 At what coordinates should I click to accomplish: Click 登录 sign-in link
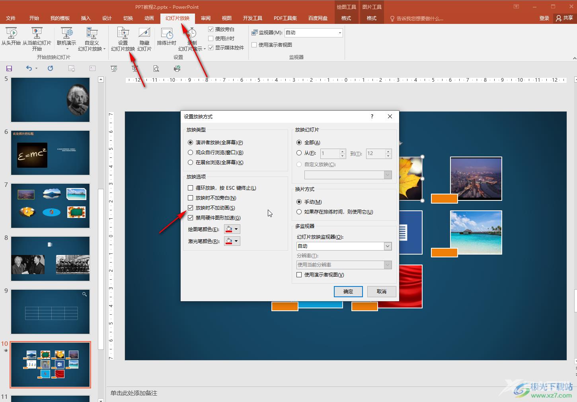(x=544, y=18)
